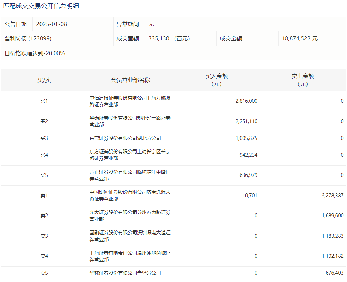Screen dimensions: 347x282
Task: Click the 会员营业部名称 column header
Action: click(130, 80)
